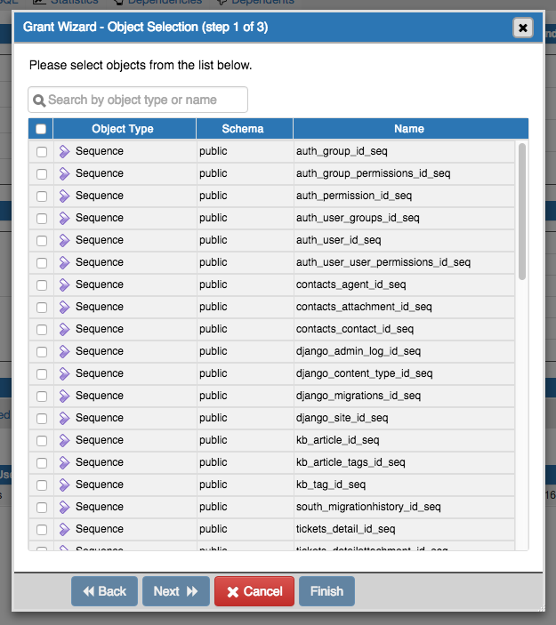Tick the south_migrationhistory_id_seq checkbox
556x625 pixels.
click(42, 507)
